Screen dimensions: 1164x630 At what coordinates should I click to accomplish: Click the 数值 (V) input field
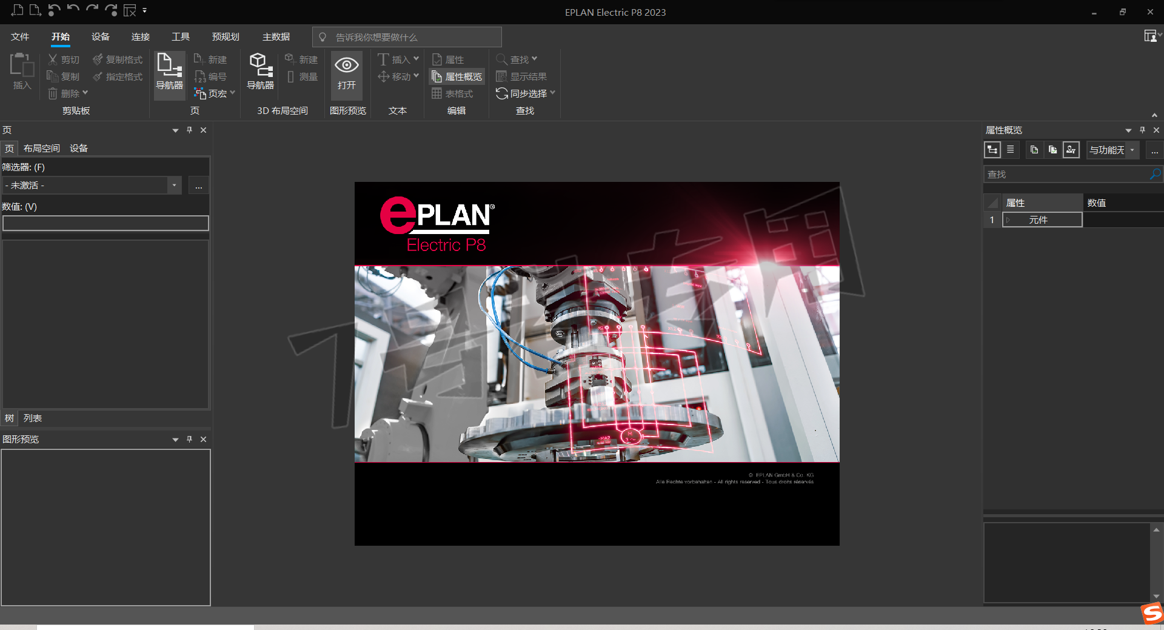[105, 224]
